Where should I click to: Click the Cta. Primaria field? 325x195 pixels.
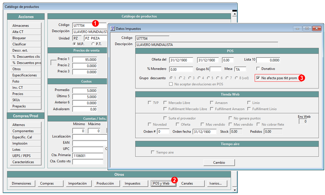[x=88, y=156]
